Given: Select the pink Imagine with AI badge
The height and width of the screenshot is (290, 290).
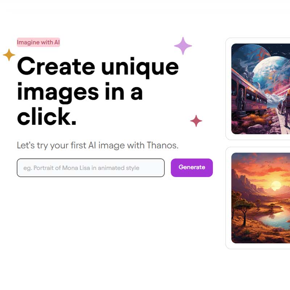Looking at the screenshot, I should [38, 42].
